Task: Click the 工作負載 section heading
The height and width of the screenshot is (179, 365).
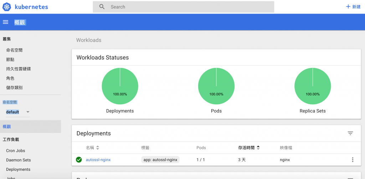Action: tap(11, 140)
